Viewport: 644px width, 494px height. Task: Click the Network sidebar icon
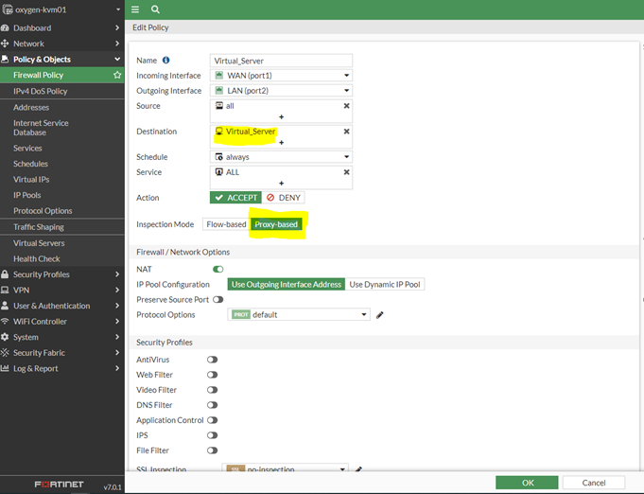(5, 44)
